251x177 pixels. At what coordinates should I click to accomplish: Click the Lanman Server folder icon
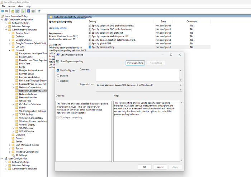tap(16, 74)
